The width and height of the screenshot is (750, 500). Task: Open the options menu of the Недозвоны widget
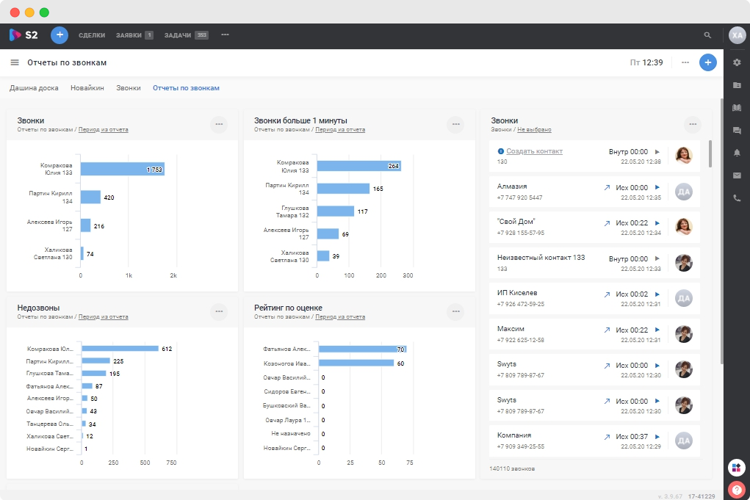219,311
